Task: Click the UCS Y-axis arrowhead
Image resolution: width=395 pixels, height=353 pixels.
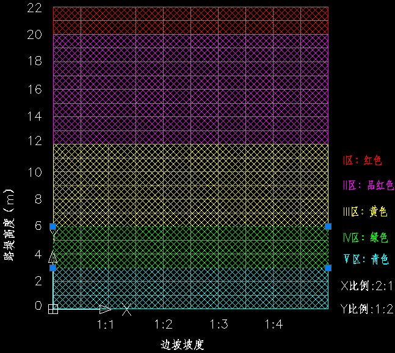Action: tap(53, 257)
